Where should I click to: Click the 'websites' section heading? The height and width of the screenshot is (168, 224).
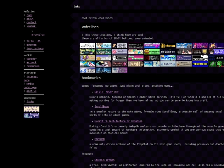point(90,27)
